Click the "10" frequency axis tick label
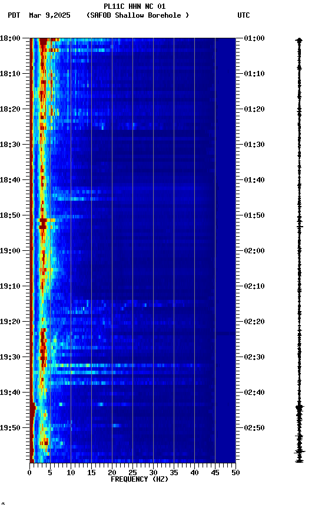The image size is (325, 510). pyautogui.click(x=71, y=473)
